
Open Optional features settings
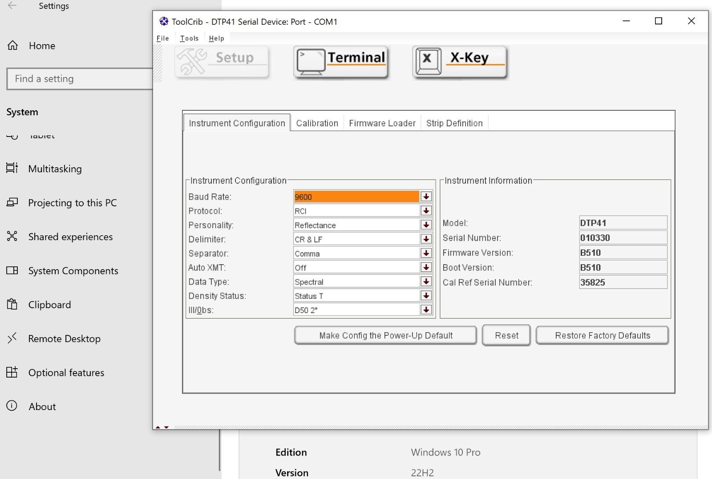[66, 373]
